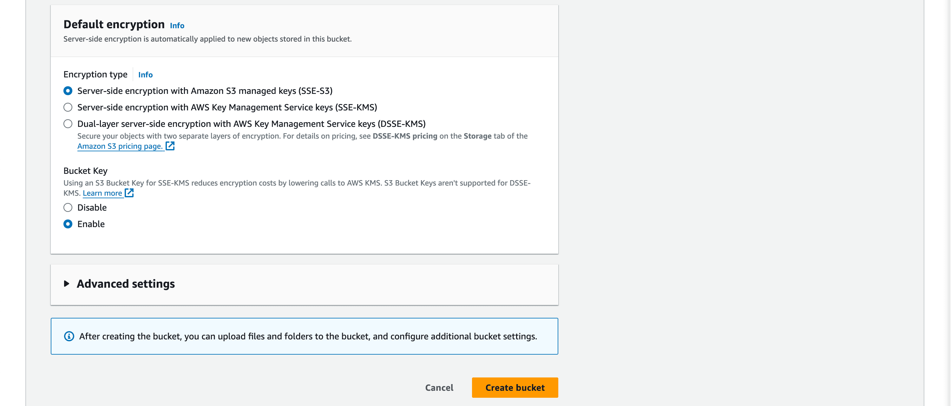Enable the Bucket Key
This screenshot has height=406, width=951.
coord(68,224)
